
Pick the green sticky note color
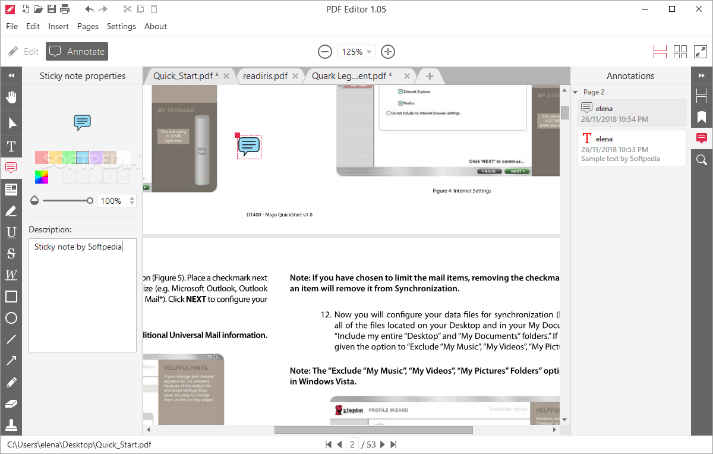click(69, 157)
